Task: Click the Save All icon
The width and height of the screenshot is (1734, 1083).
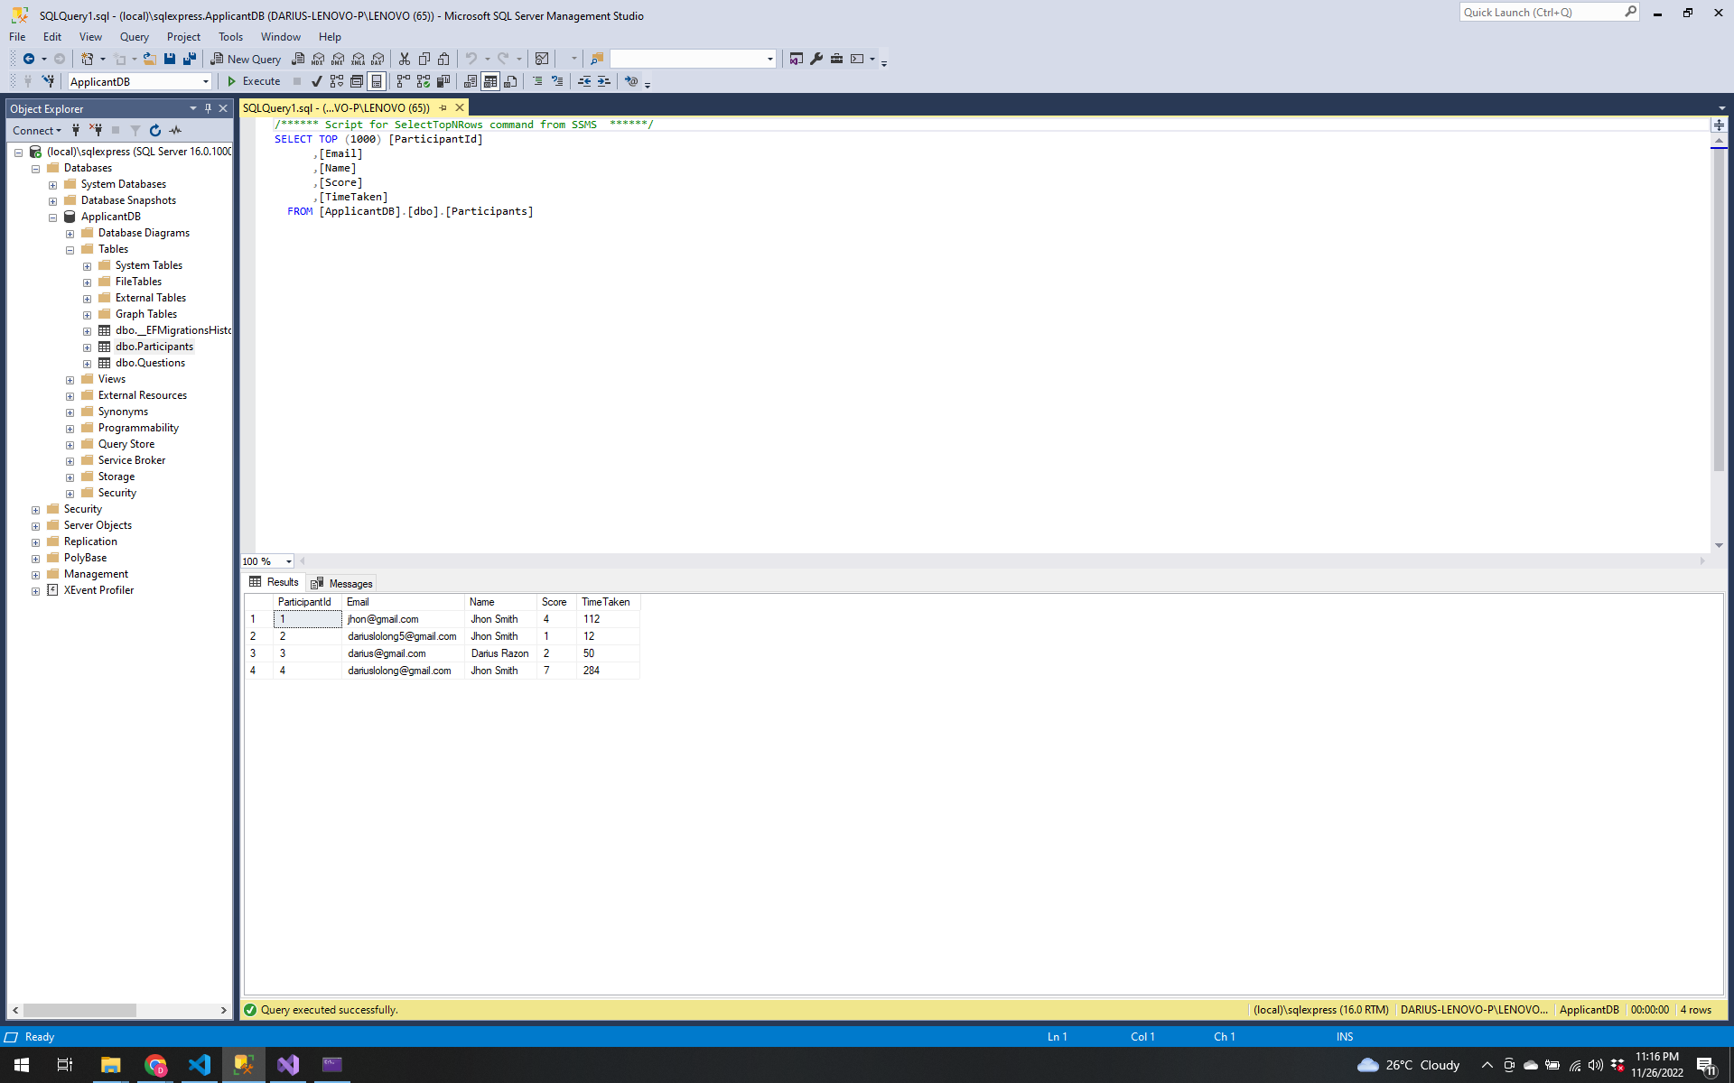Action: [x=190, y=59]
